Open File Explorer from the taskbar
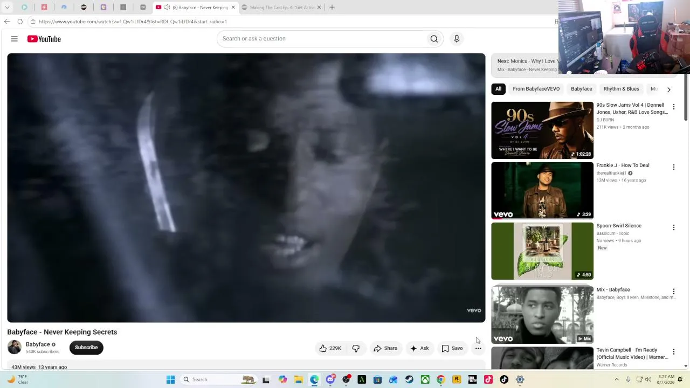This screenshot has height=388, width=690. (x=299, y=379)
